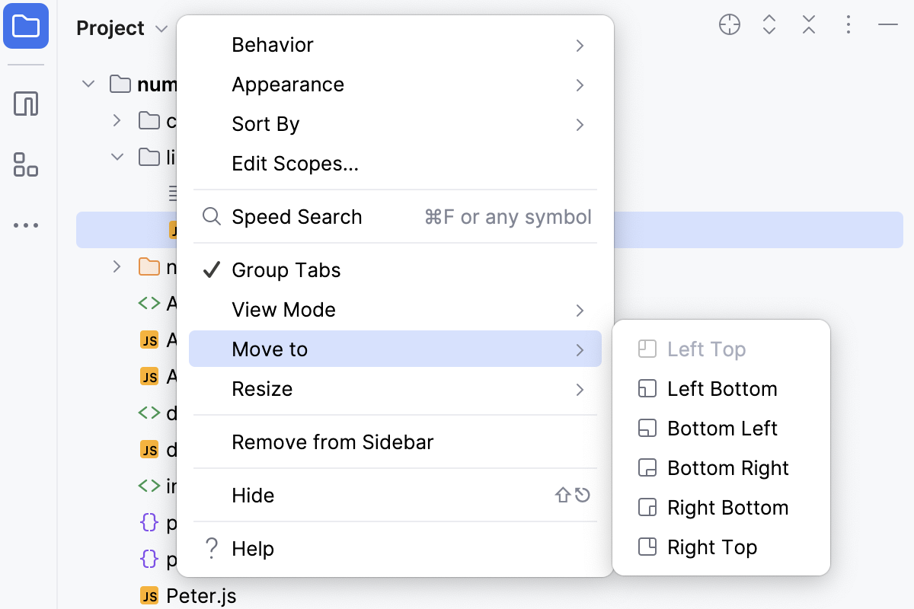Viewport: 914px width, 609px height.
Task: Open the Project view dropdown arrow
Action: click(x=161, y=29)
